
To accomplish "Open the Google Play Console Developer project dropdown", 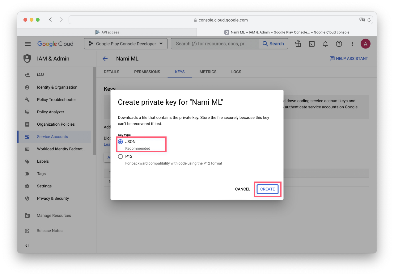I will coord(126,44).
